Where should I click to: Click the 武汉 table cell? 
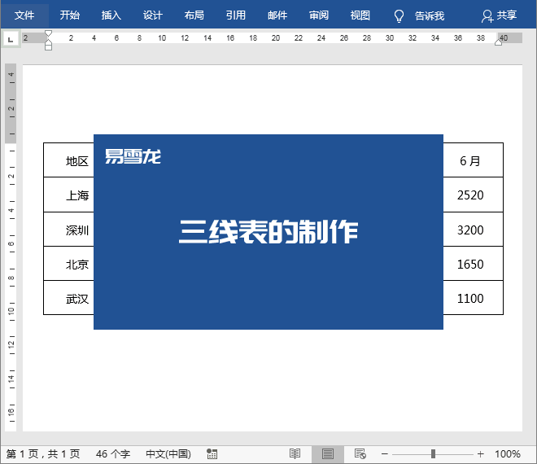(x=68, y=298)
